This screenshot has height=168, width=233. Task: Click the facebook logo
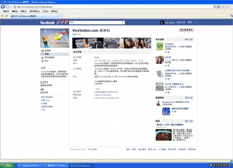coord(47,23)
